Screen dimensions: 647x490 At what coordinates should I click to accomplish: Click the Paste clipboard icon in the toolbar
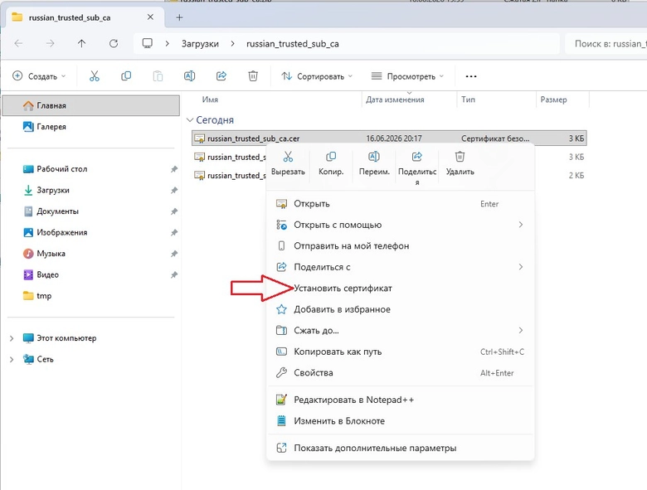click(158, 76)
